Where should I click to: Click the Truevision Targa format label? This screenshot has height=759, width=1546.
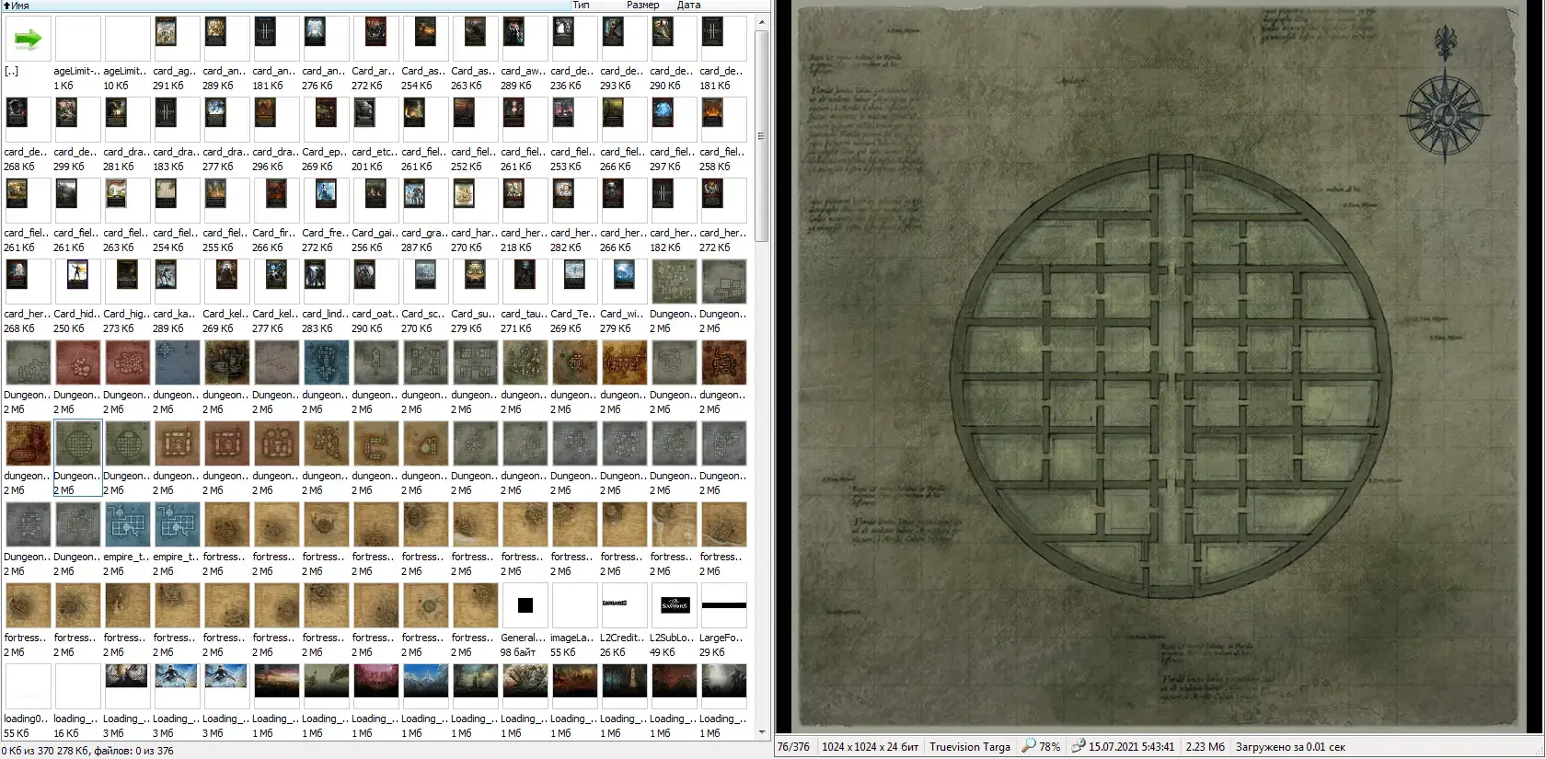tap(970, 747)
